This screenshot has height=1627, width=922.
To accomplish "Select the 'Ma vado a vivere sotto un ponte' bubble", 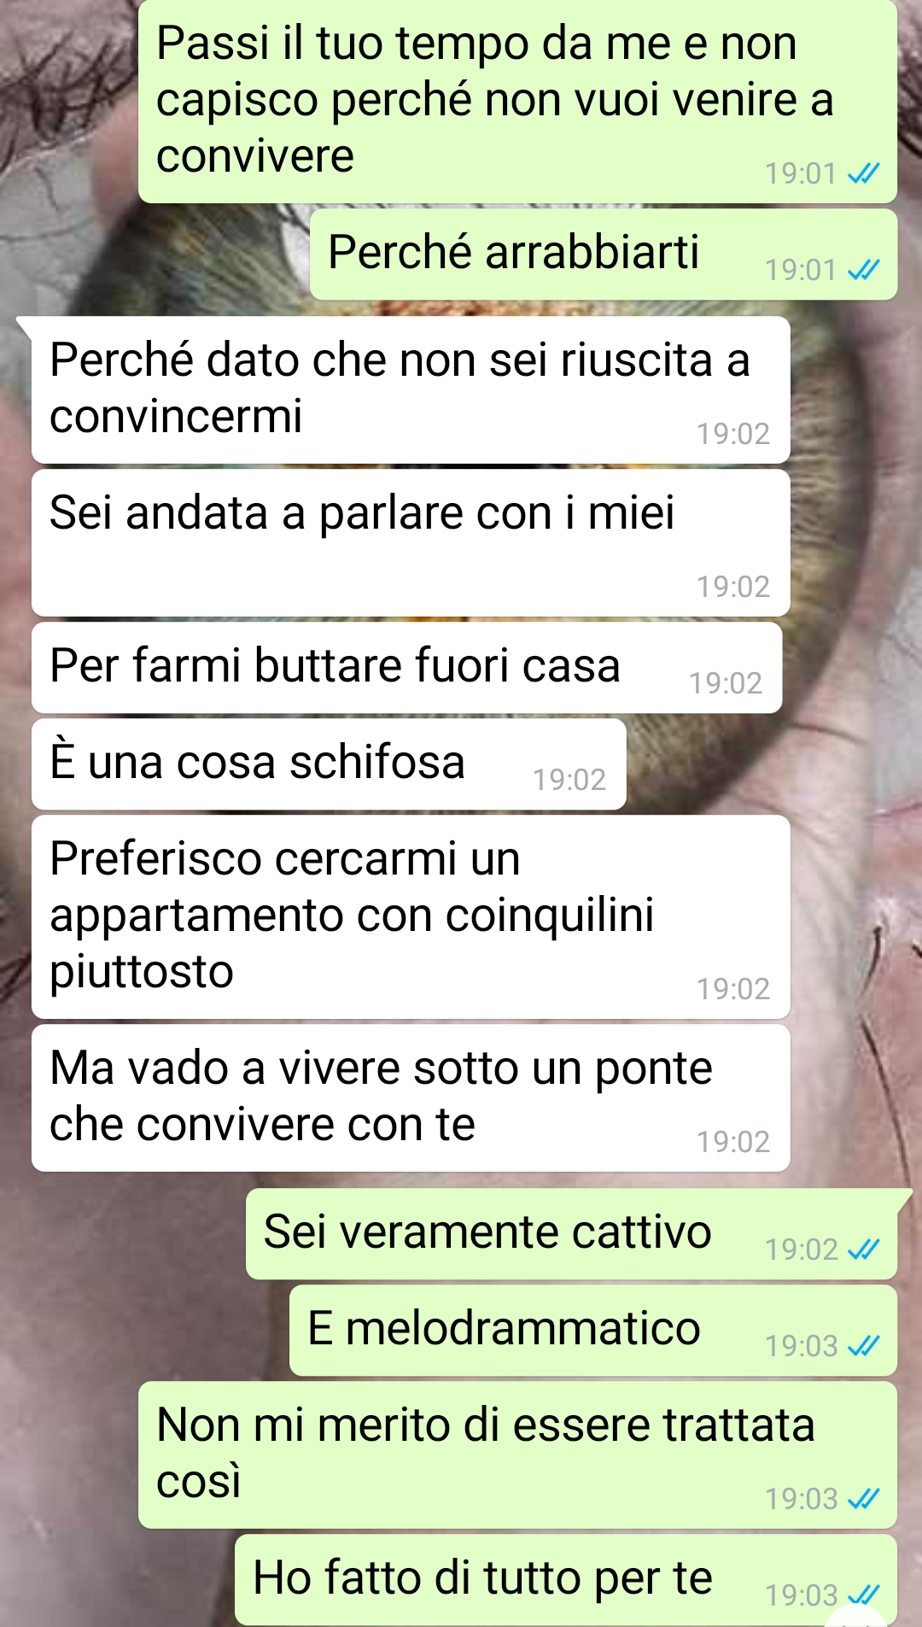I will click(x=411, y=1098).
